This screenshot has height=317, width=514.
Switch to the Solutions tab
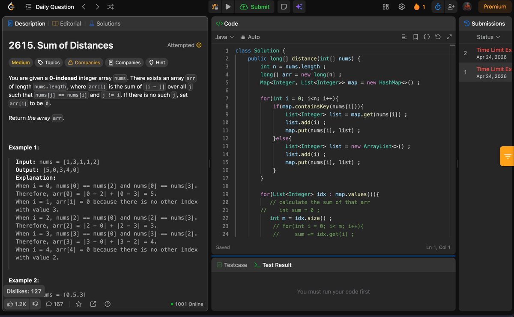105,23
